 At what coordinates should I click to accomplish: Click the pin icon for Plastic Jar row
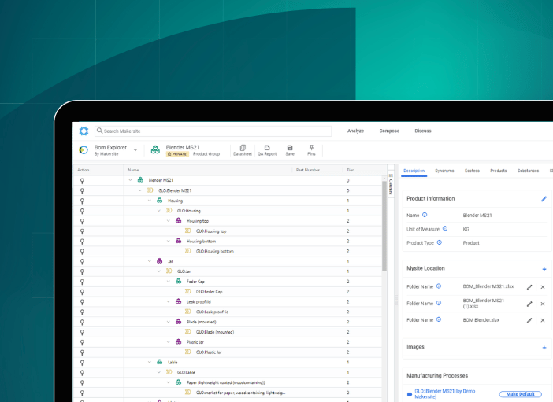coord(82,342)
